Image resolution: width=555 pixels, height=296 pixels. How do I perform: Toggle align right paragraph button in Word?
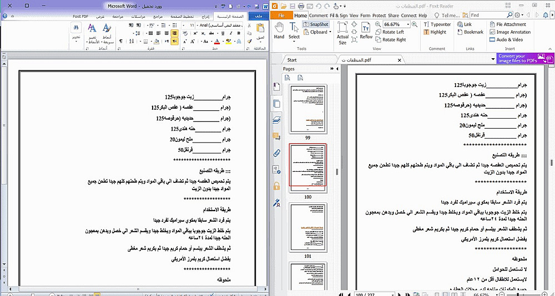(x=174, y=33)
